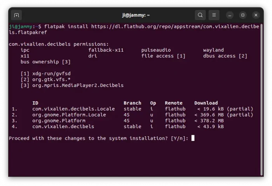
Task: Open the hamburger main menu
Action: click(214, 15)
